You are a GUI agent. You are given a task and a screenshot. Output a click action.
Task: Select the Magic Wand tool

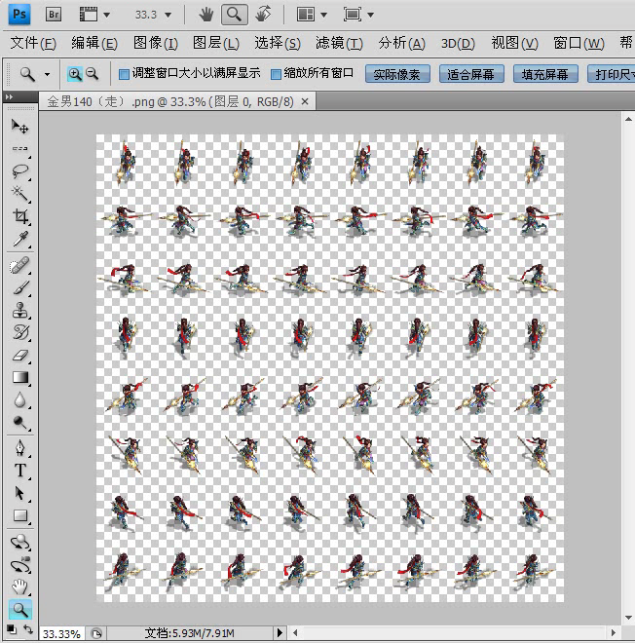click(19, 193)
